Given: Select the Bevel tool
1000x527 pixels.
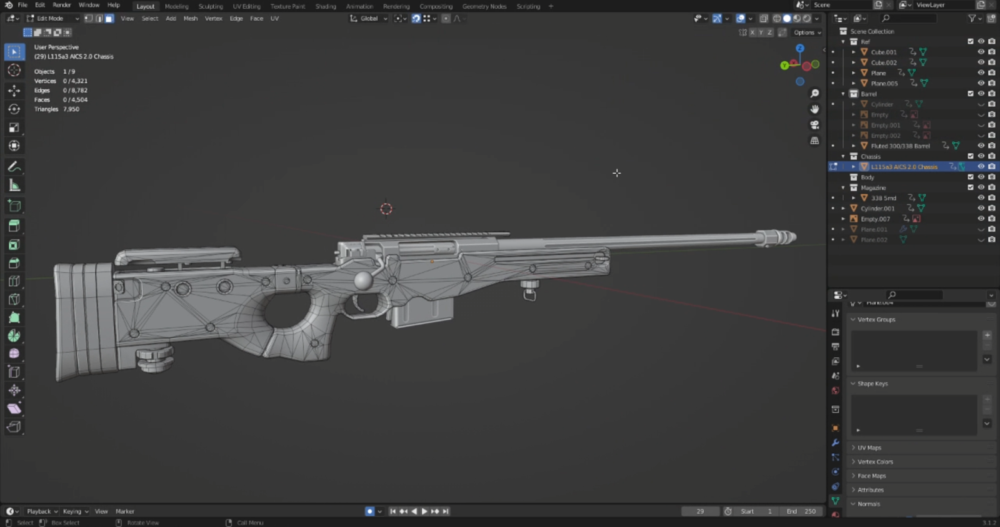Looking at the screenshot, I should pos(14,263).
